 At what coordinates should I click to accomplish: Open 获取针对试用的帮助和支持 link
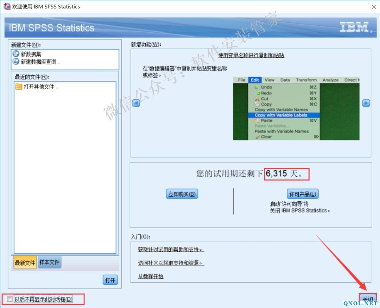click(x=171, y=250)
